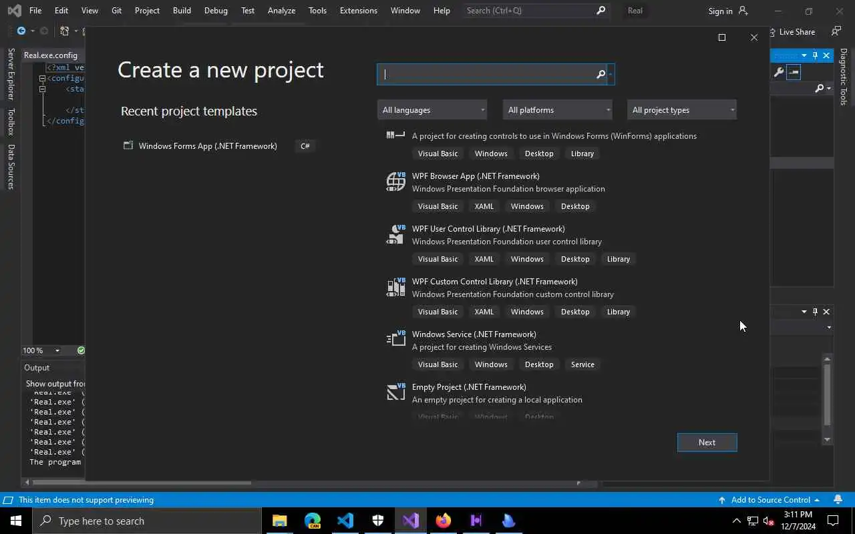855x534 pixels.
Task: Click the Next button
Action: 707,443
